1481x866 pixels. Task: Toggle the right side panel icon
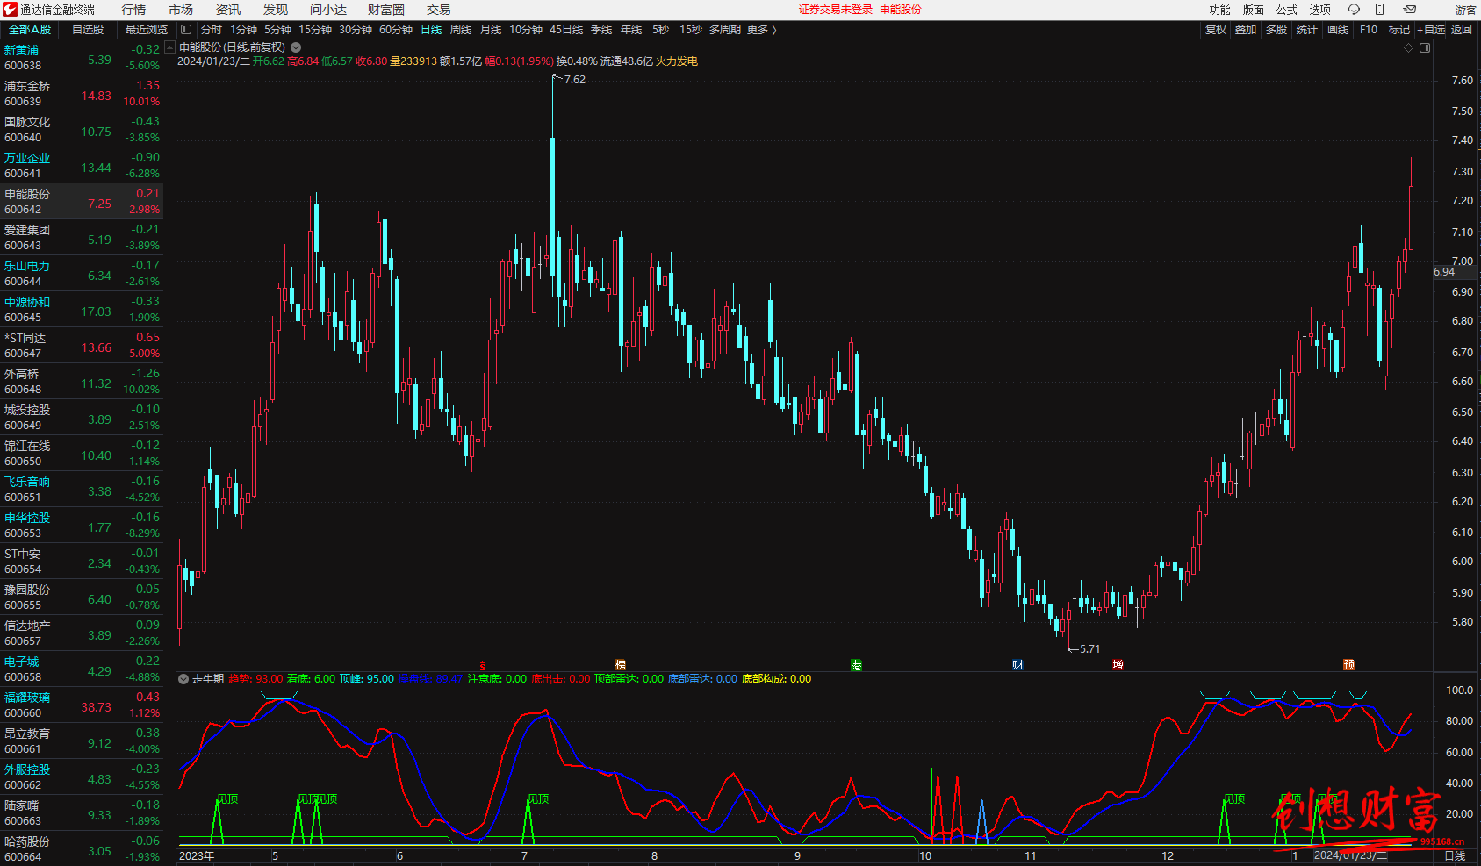(1425, 48)
